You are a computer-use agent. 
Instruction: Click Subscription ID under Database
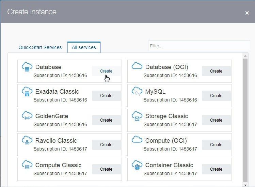(60, 76)
